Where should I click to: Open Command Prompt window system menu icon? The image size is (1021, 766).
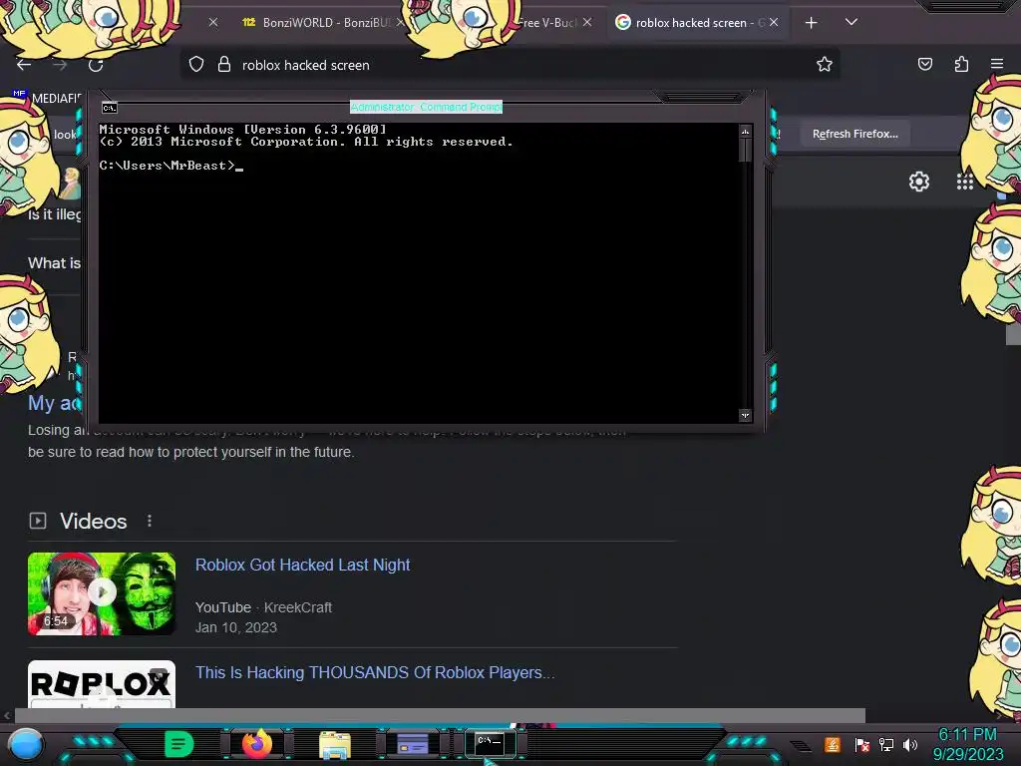(x=109, y=108)
